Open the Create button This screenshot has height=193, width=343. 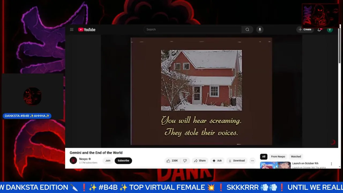pyautogui.click(x=305, y=29)
